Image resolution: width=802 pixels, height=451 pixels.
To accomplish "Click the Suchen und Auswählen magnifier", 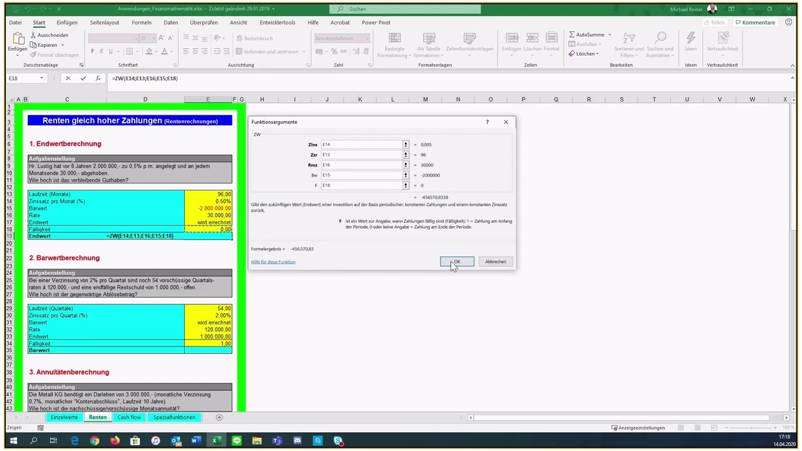I will 660,38.
